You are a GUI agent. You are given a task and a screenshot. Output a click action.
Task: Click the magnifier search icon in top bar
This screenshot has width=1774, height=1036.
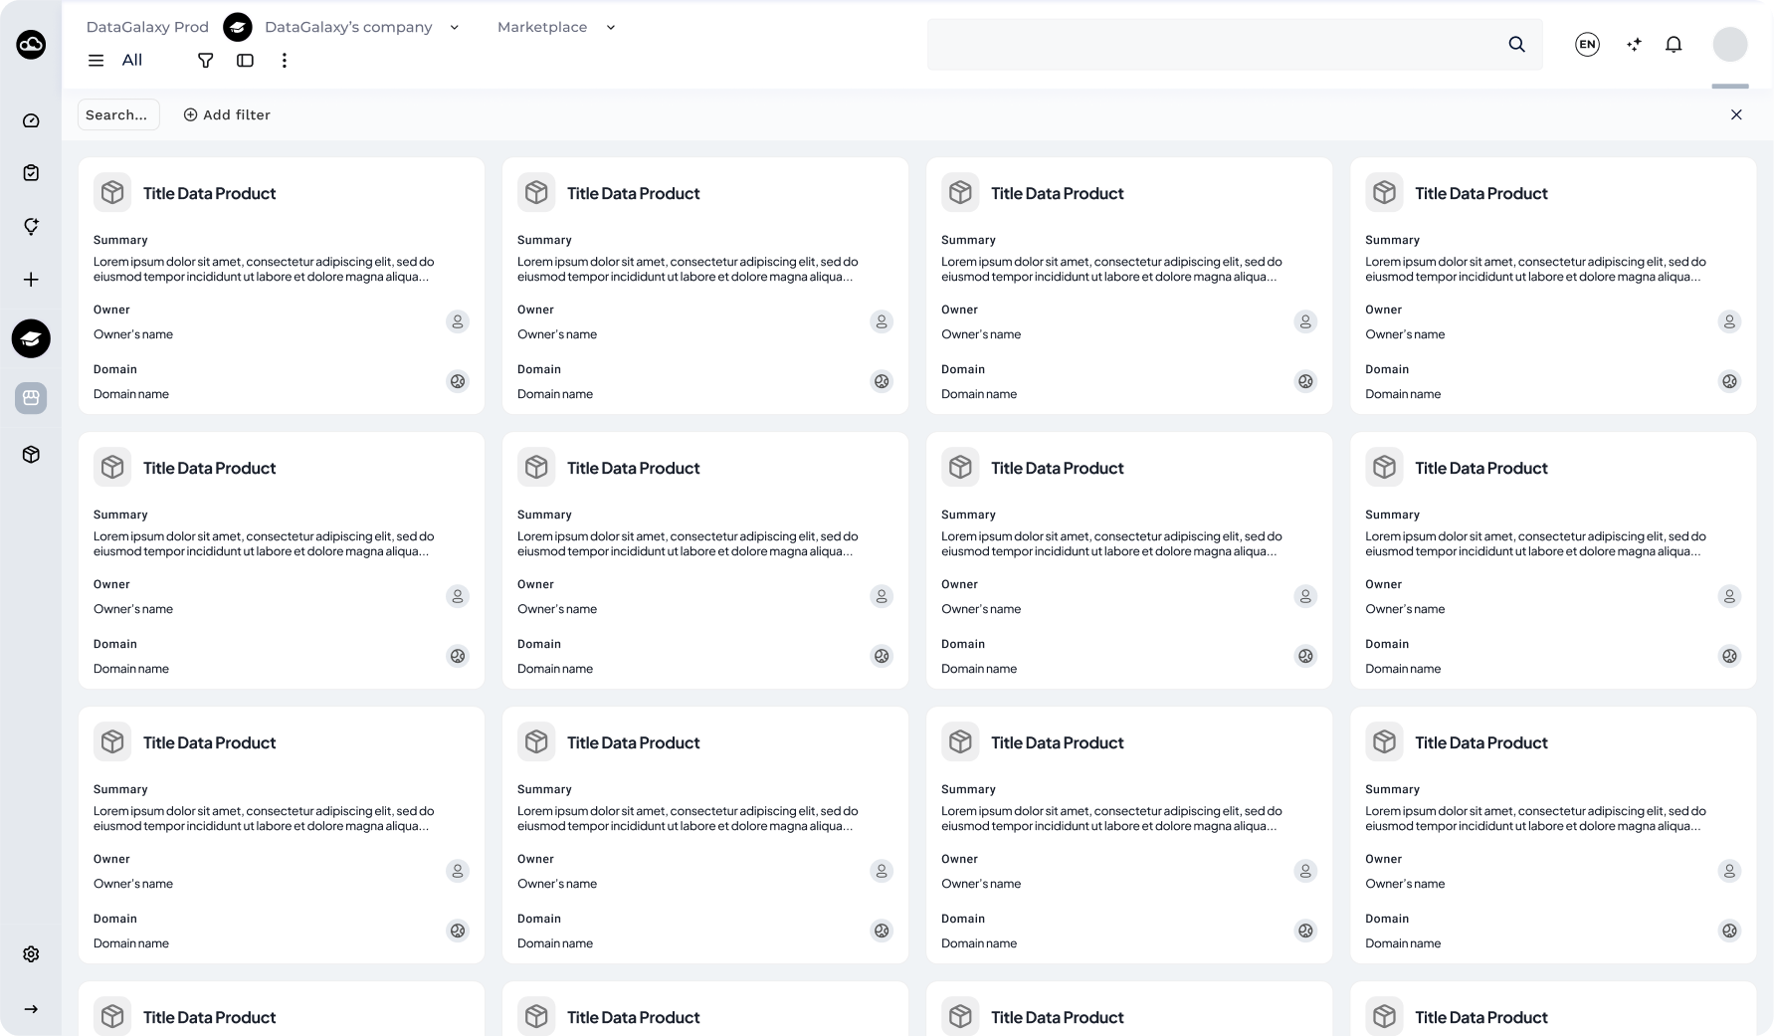pyautogui.click(x=1516, y=44)
